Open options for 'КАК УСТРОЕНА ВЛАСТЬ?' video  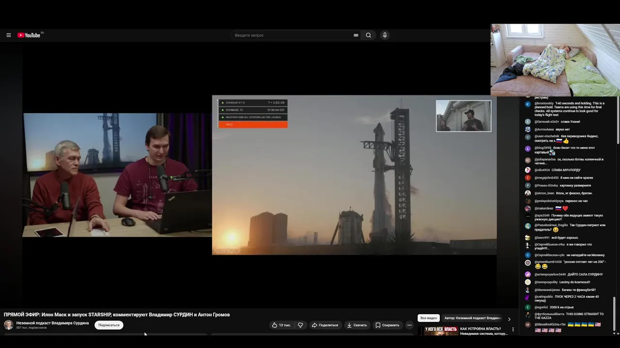[513, 330]
